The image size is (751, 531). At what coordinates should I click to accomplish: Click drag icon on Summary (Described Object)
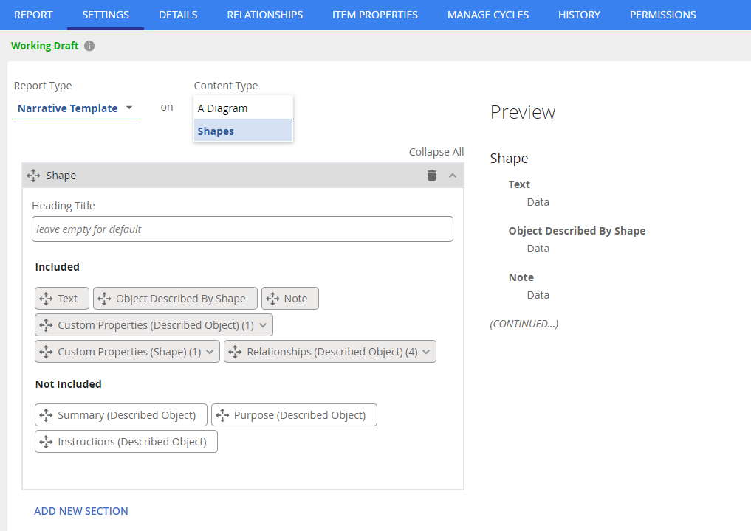pyautogui.click(x=46, y=415)
